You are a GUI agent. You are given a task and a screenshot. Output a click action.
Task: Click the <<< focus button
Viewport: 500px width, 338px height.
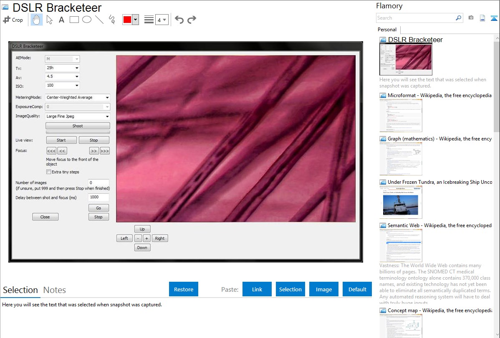(51, 151)
